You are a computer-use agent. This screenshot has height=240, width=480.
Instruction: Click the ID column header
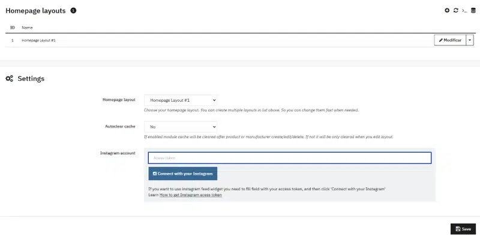click(13, 28)
